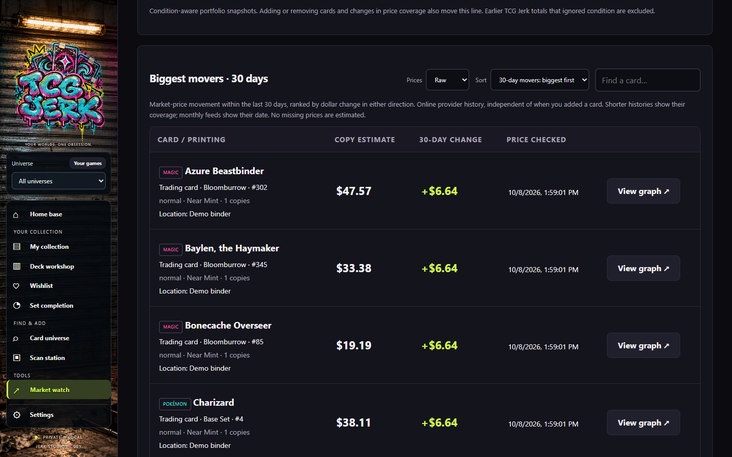Image resolution: width=732 pixels, height=457 pixels.
Task: Click the Azure Beastbinder card name
Action: pyautogui.click(x=224, y=171)
